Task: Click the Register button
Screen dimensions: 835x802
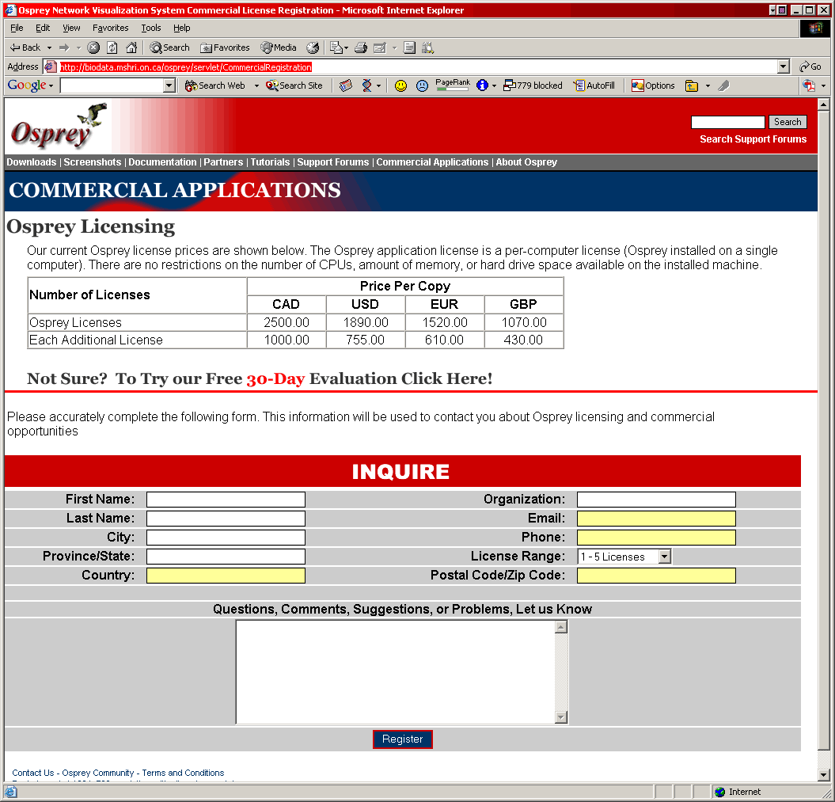Action: (x=403, y=739)
